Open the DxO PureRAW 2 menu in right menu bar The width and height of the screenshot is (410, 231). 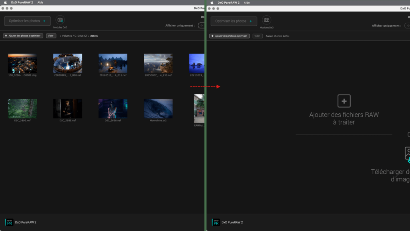click(x=229, y=3)
